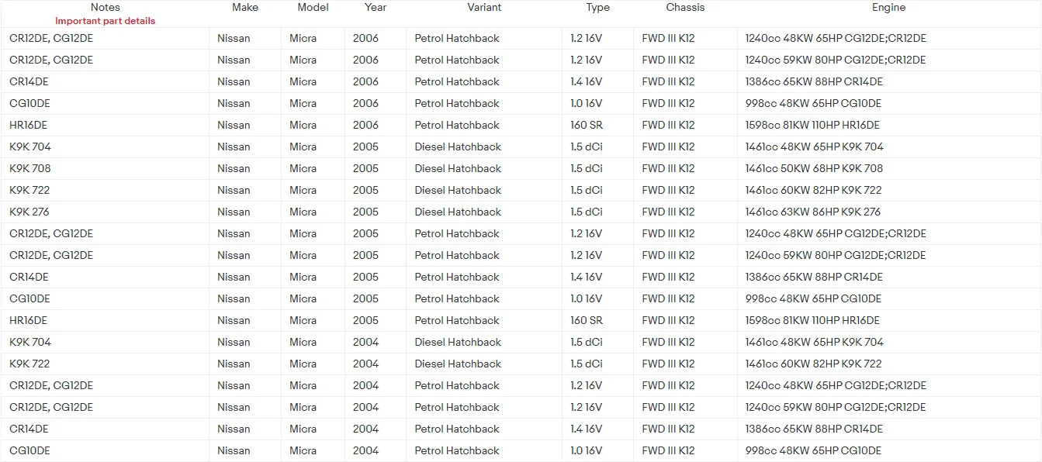This screenshot has width=1042, height=462.
Task: Click '1598cc 81KW 110HP HR16DE' in 2005 row
Action: pos(812,320)
